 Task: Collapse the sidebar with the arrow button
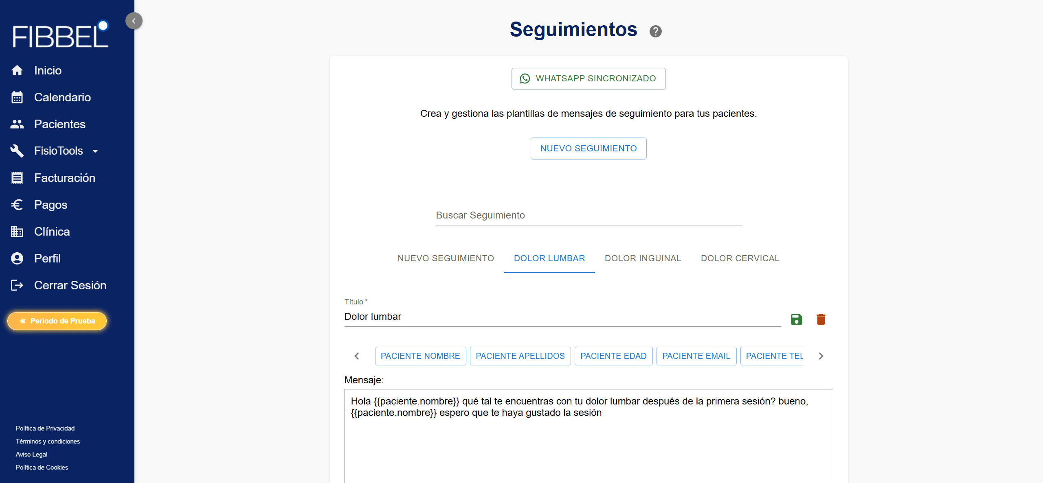[x=134, y=21]
